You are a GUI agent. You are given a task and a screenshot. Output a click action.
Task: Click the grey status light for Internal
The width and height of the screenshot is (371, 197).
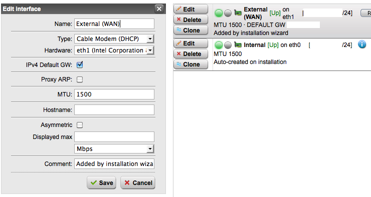click(x=228, y=45)
